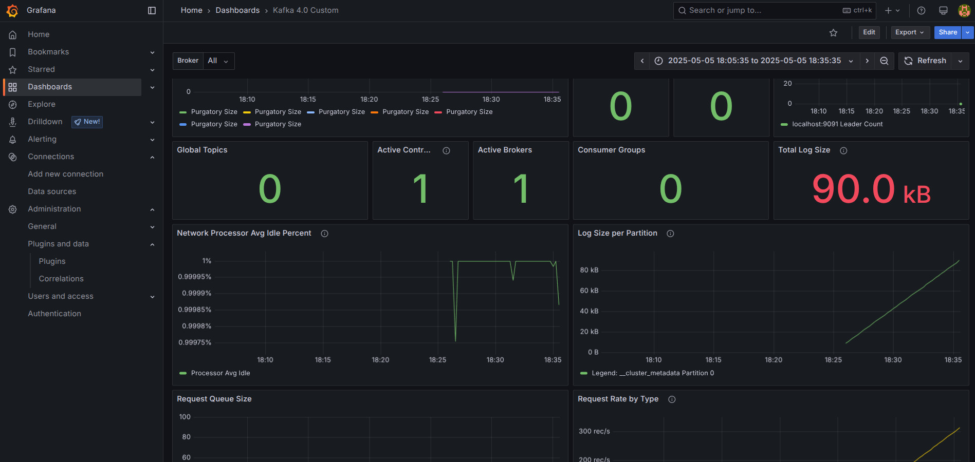Click the Global Topics panel title
The height and width of the screenshot is (462, 975).
pos(202,150)
